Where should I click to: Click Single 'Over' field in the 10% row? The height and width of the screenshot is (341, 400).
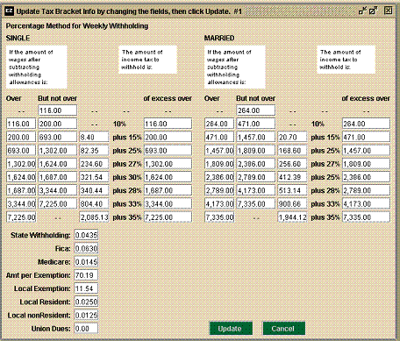point(21,124)
